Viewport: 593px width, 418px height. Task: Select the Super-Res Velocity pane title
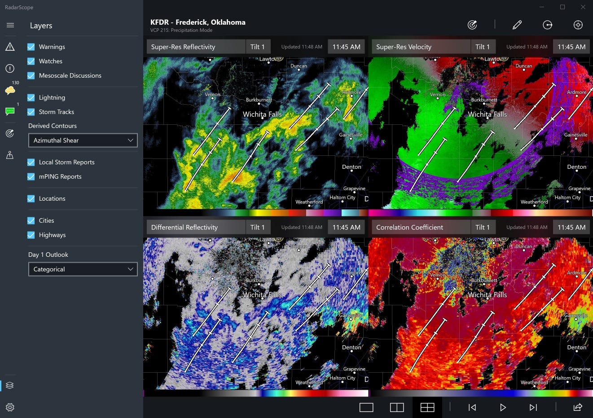[421, 46]
